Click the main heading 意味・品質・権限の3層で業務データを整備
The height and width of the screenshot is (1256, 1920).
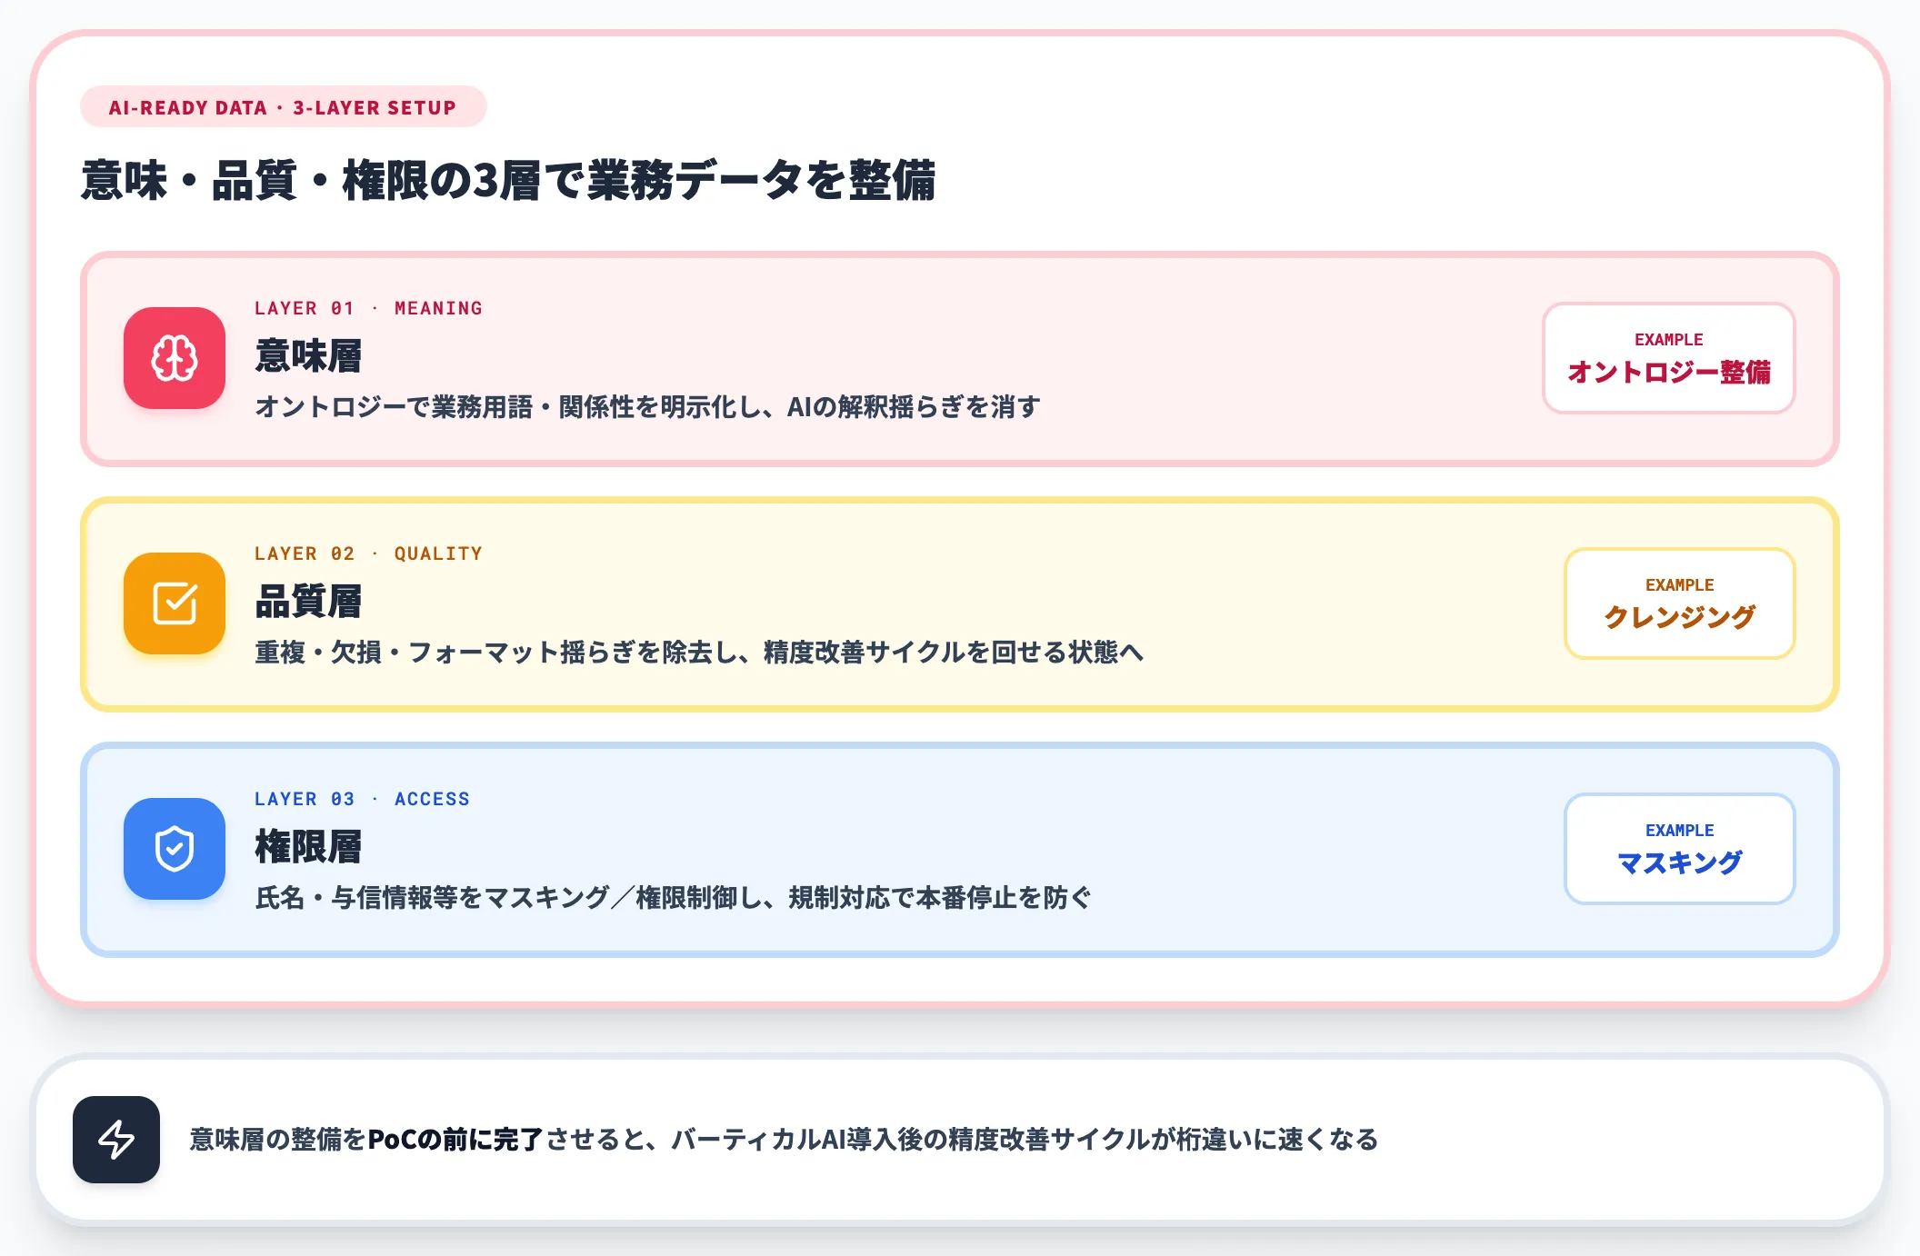(508, 180)
